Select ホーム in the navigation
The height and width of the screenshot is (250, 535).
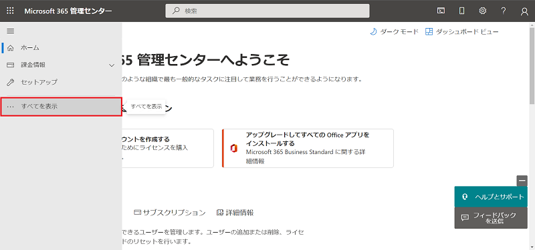pyautogui.click(x=61, y=47)
